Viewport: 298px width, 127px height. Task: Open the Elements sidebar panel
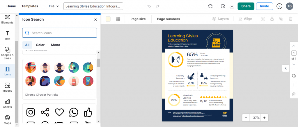pos(7,19)
